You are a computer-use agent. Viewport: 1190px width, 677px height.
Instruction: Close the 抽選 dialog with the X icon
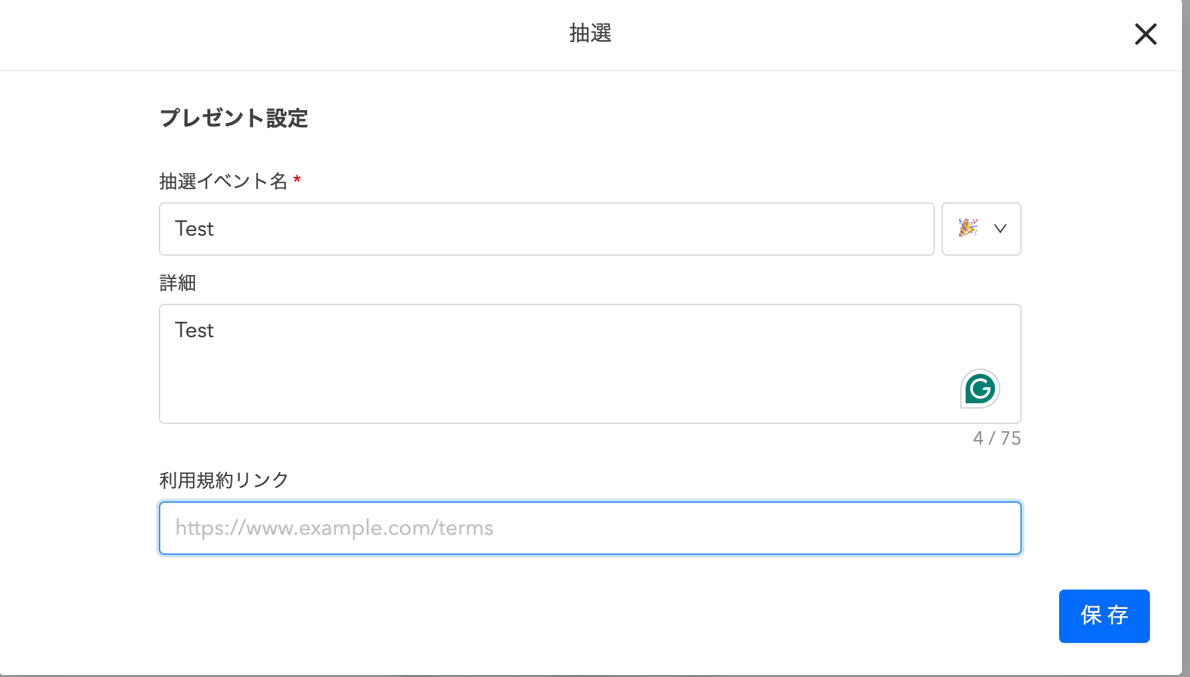coord(1145,34)
